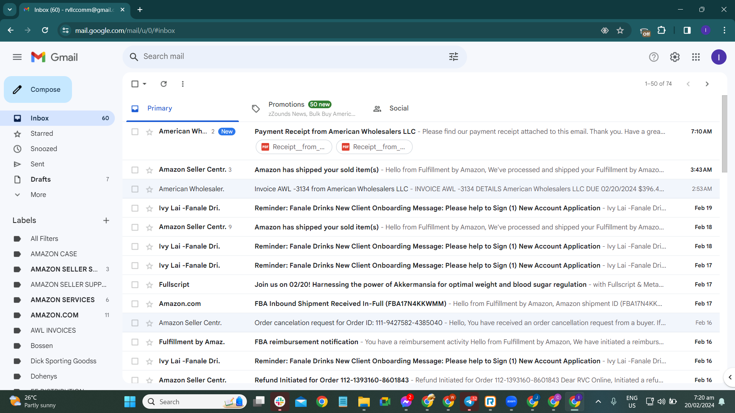Compose a new email
The width and height of the screenshot is (735, 413).
click(x=38, y=89)
